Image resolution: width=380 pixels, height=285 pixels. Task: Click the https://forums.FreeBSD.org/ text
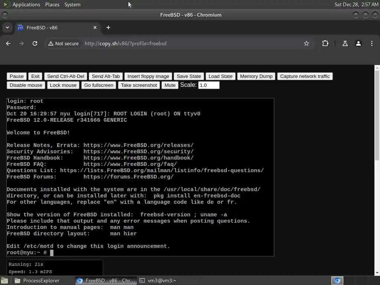coord(128,177)
